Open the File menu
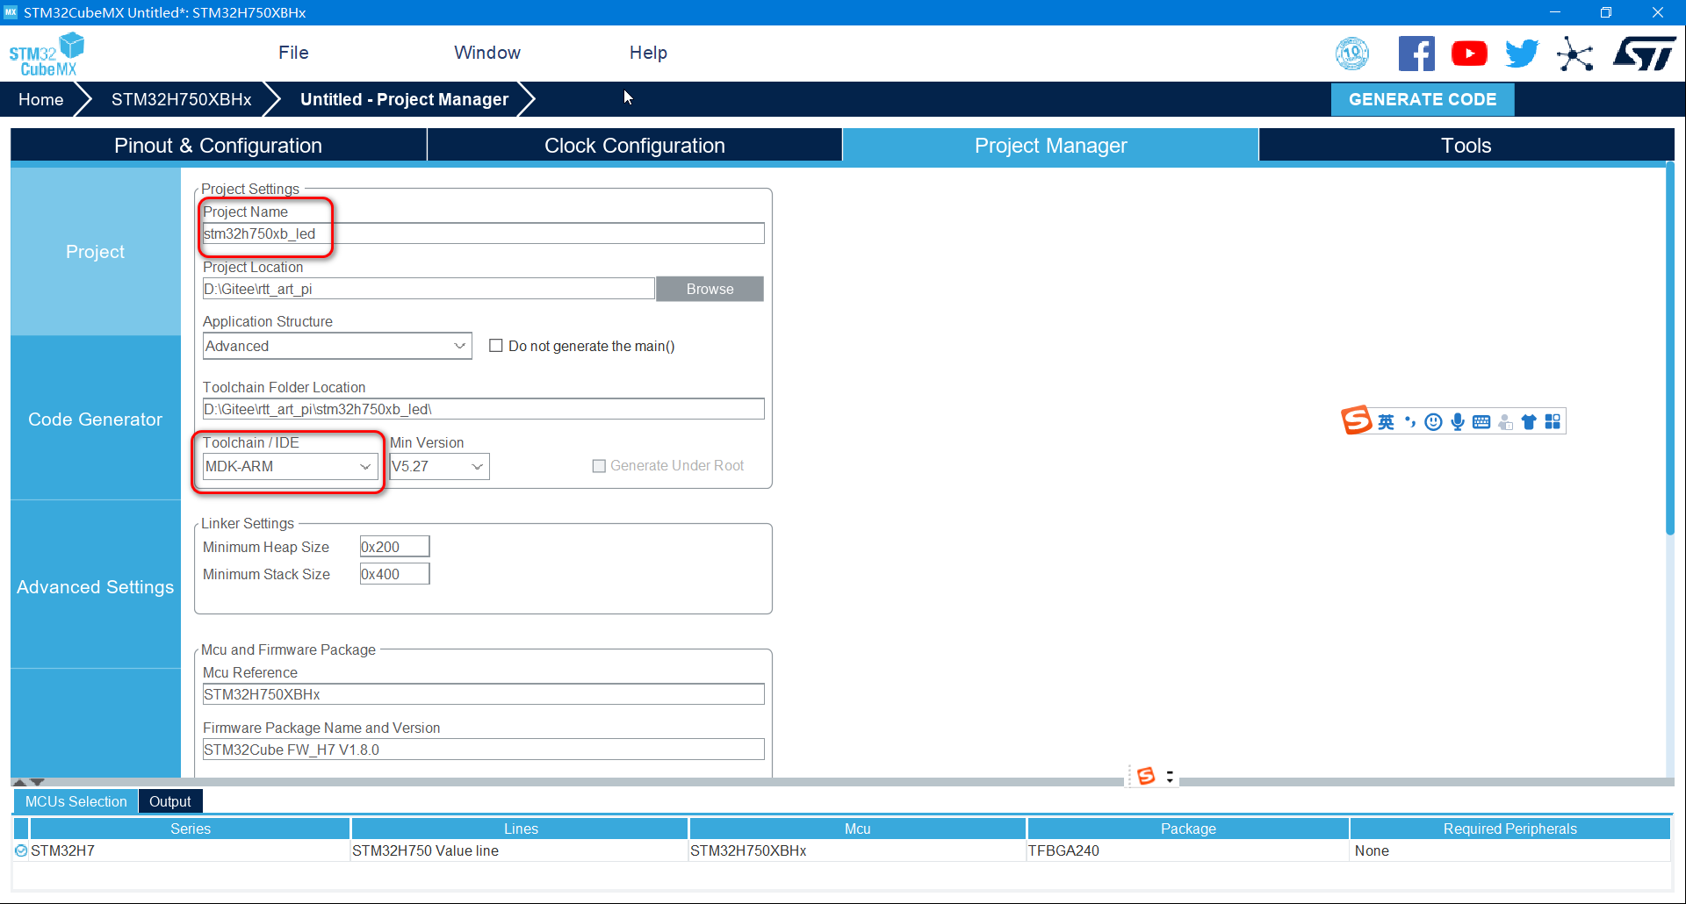The height and width of the screenshot is (904, 1686). coord(293,53)
